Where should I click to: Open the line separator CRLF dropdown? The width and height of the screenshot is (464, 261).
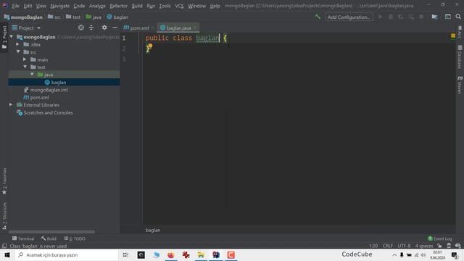tap(387, 246)
